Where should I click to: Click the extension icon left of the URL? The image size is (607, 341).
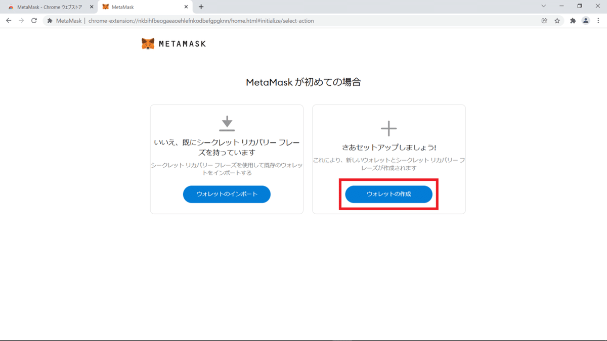point(49,21)
